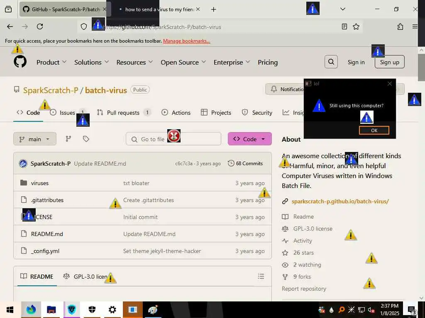
Task: Bookmark this page with the star icon
Action: 356,26
